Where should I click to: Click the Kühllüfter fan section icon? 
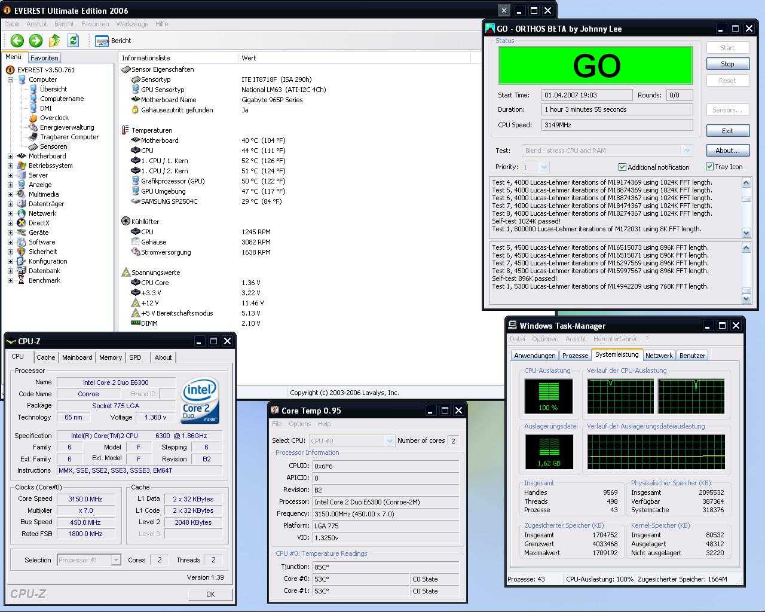pyautogui.click(x=126, y=221)
